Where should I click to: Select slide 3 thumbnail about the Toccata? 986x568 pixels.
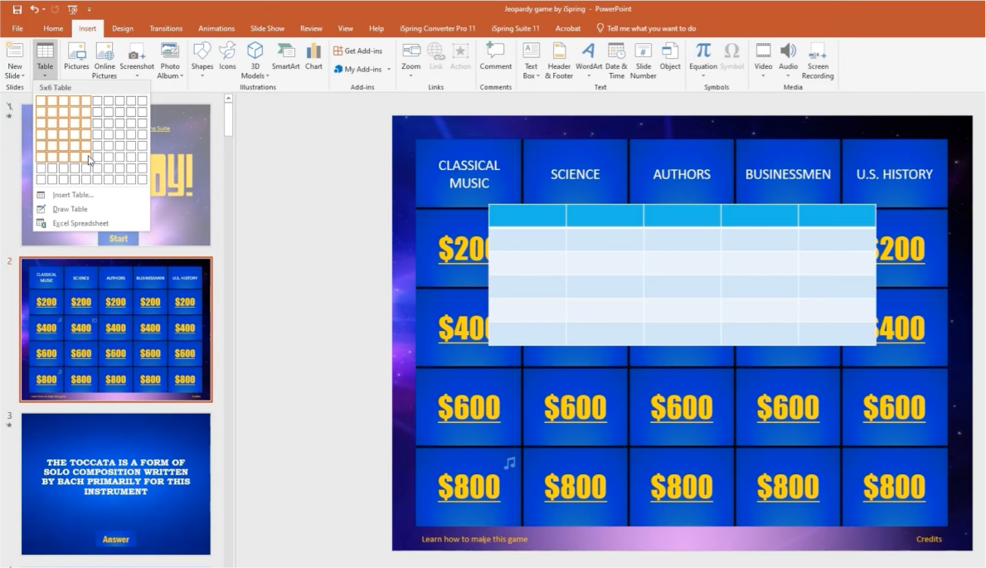[x=116, y=483]
